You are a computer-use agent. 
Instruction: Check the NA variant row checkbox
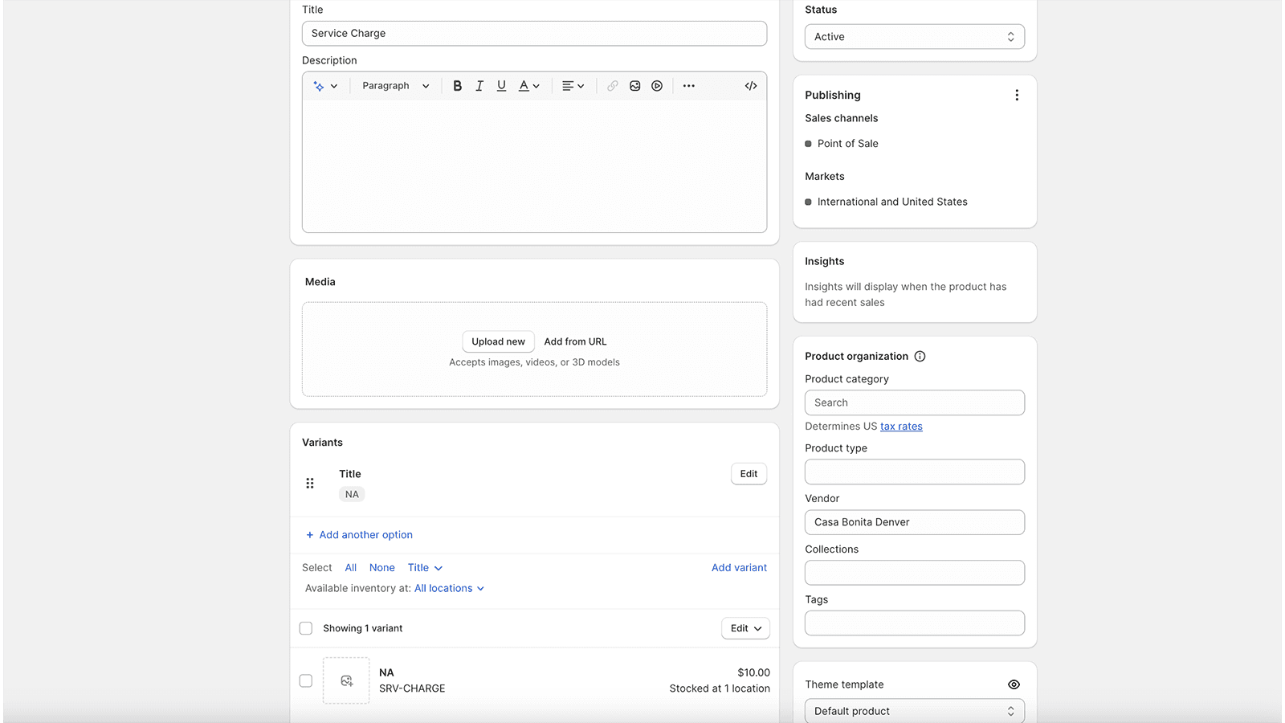[306, 680]
